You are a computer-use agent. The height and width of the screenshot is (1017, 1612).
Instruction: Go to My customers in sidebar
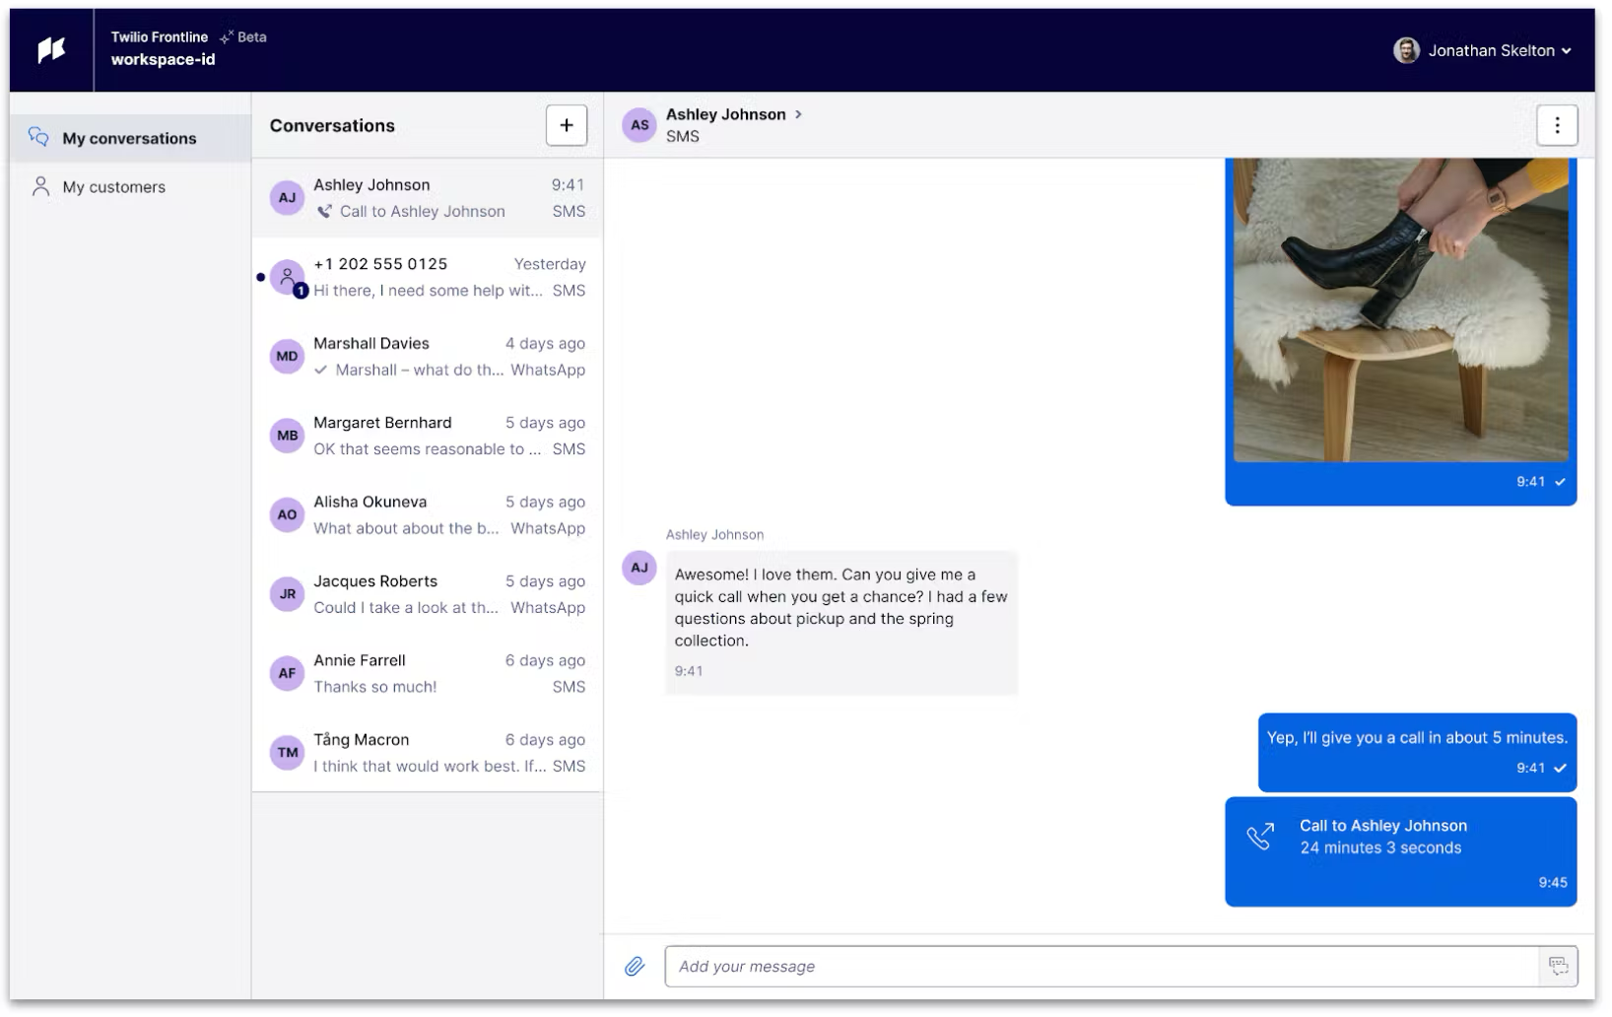tap(113, 187)
